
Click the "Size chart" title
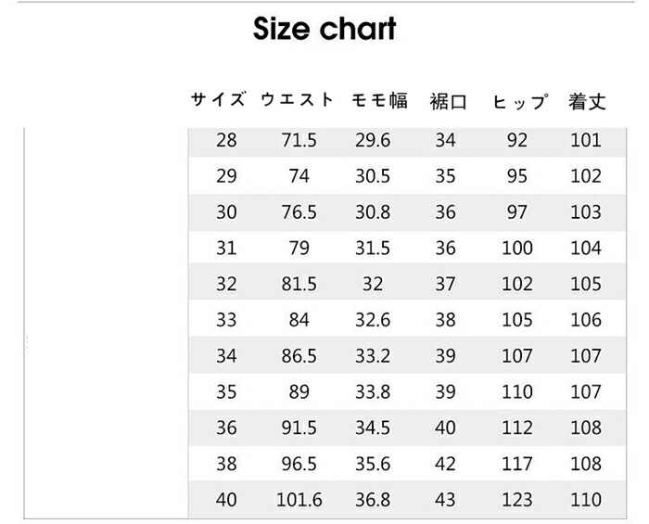coord(324,29)
